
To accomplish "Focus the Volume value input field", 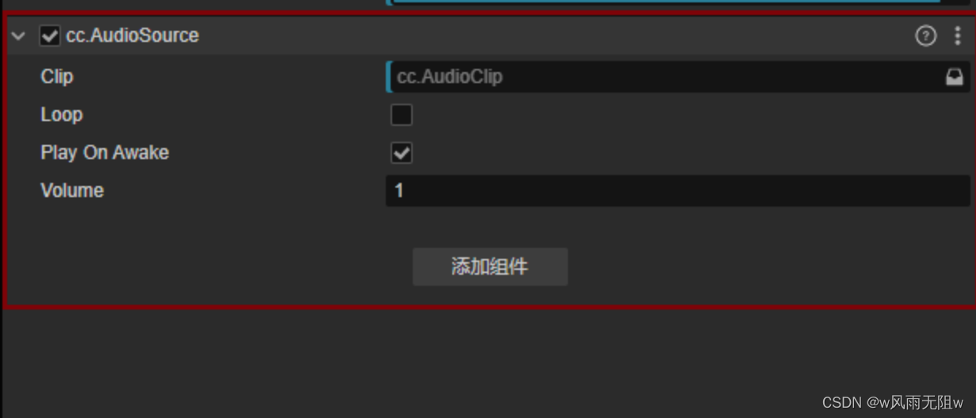I will [678, 191].
